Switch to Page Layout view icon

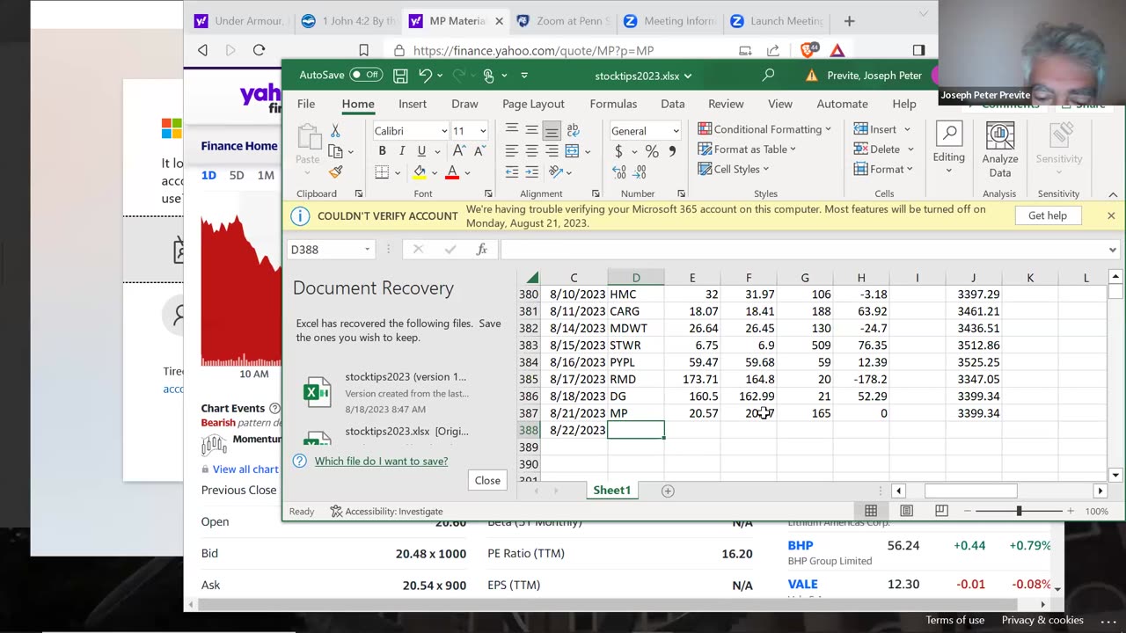[907, 511]
